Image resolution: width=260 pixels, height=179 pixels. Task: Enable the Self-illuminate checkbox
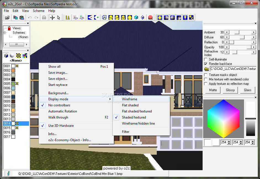click(x=206, y=59)
